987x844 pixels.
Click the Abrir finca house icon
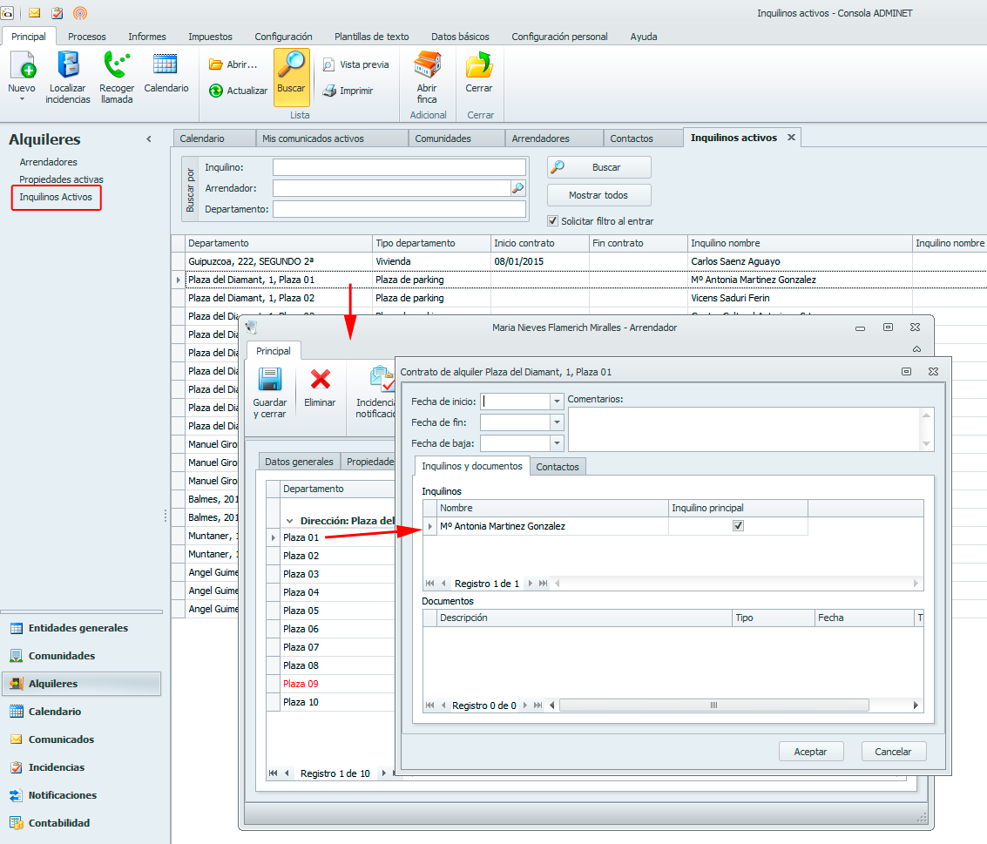click(x=427, y=66)
